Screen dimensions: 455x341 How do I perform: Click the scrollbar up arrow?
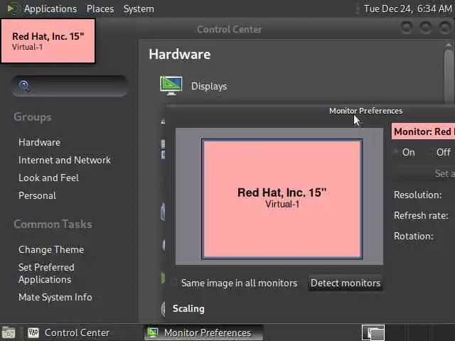click(x=449, y=45)
